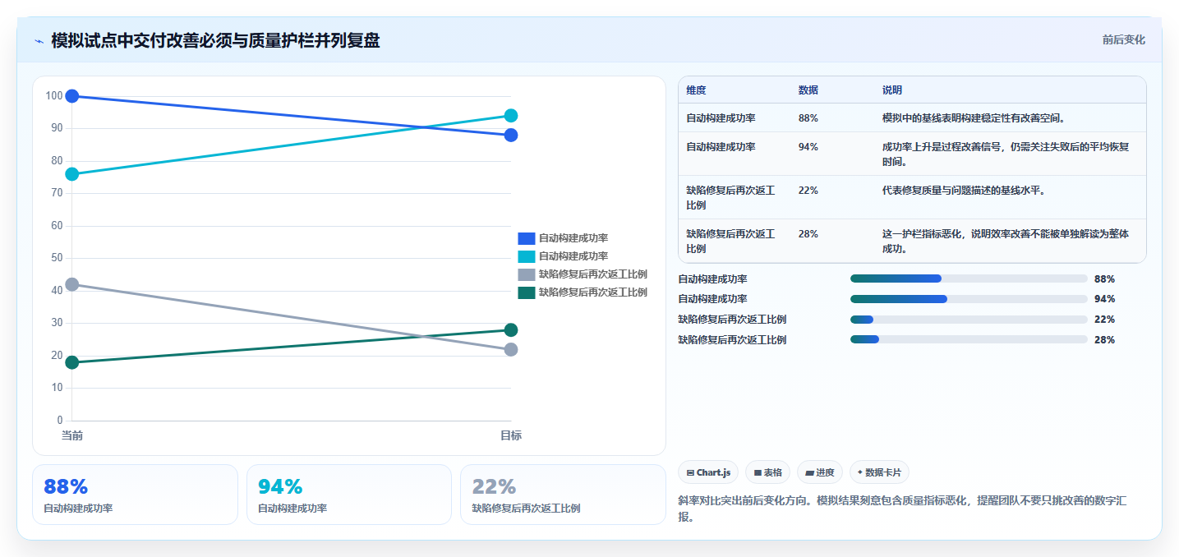Click the title 模拟试点中交付改善必须与质量护栏并列复盘

pyautogui.click(x=215, y=40)
